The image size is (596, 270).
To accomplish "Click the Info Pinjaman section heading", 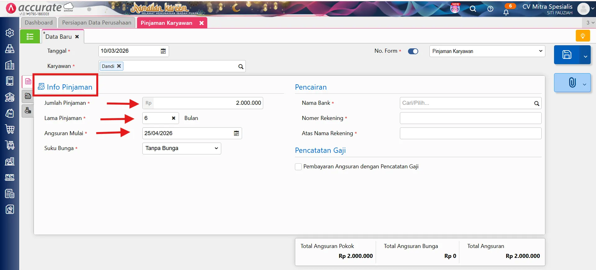I will 70,87.
